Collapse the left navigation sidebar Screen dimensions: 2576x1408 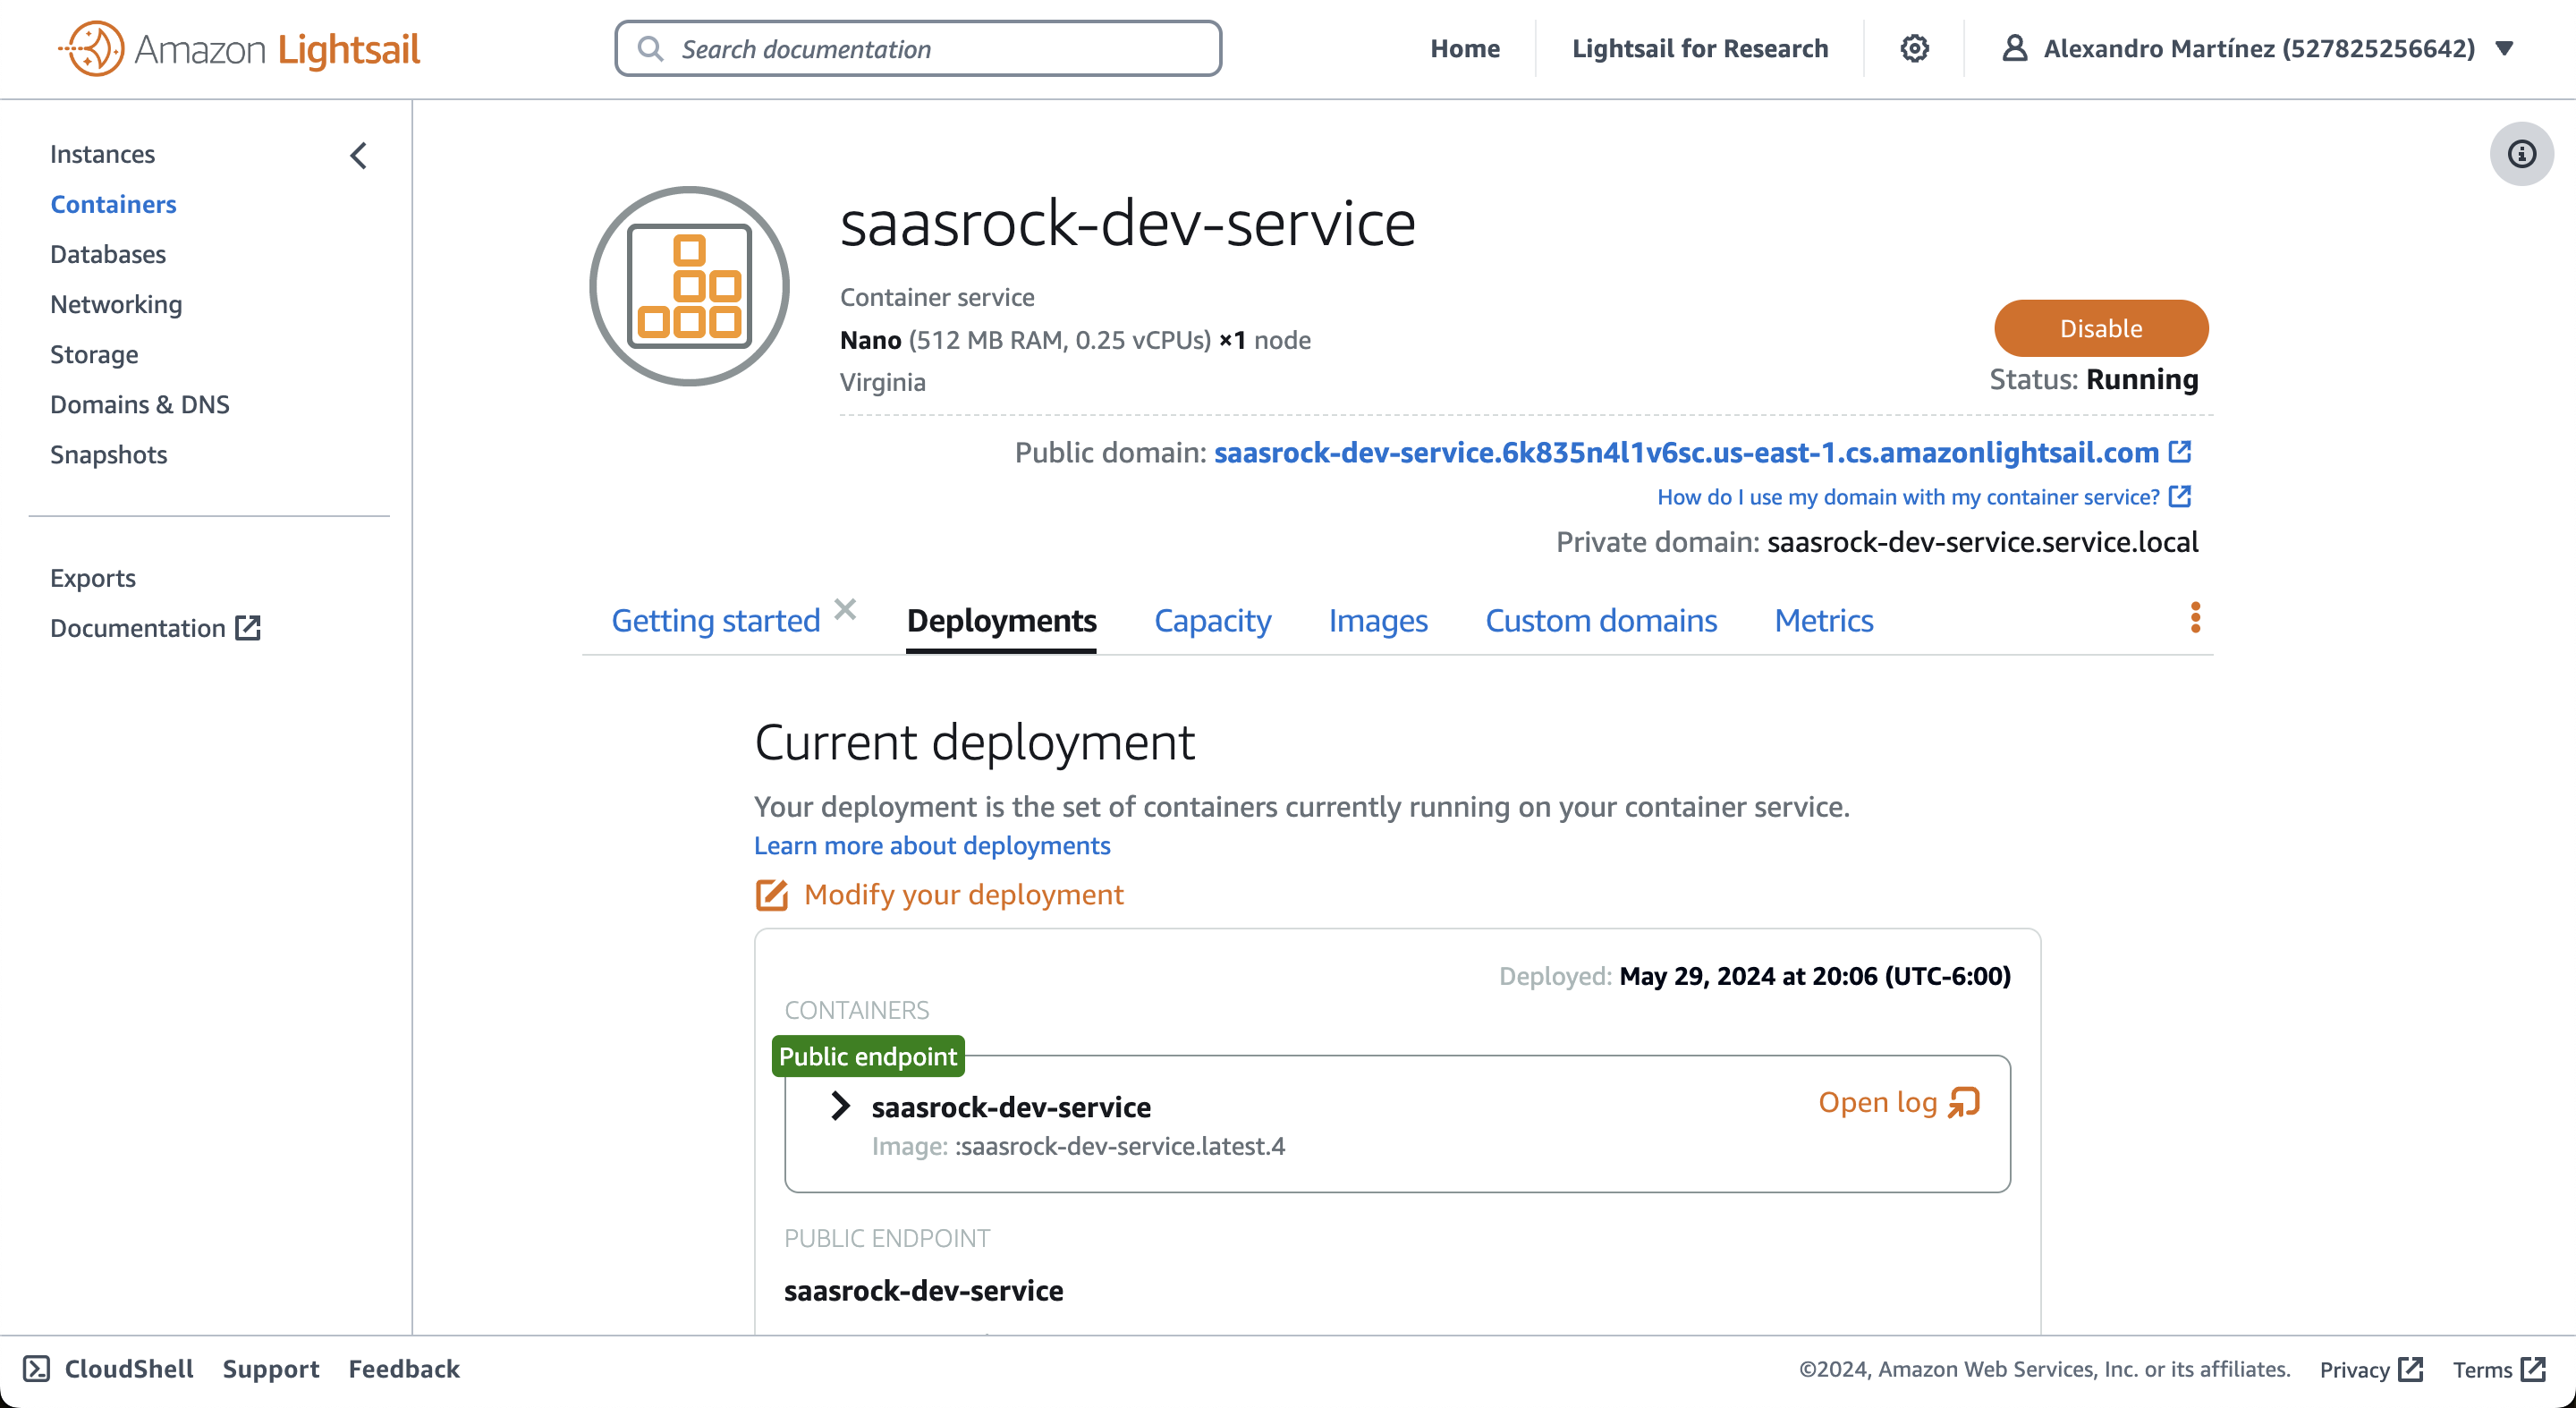[x=358, y=155]
